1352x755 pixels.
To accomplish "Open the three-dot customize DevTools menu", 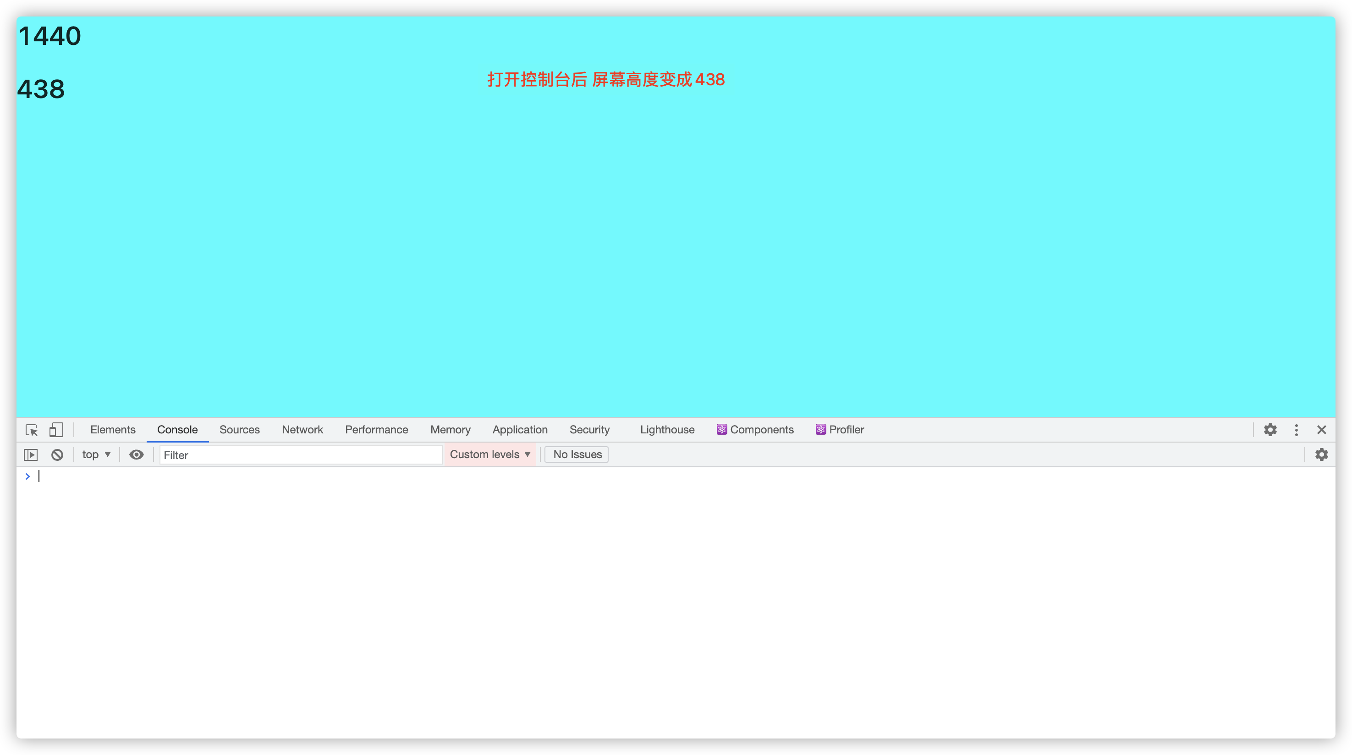I will (x=1297, y=430).
